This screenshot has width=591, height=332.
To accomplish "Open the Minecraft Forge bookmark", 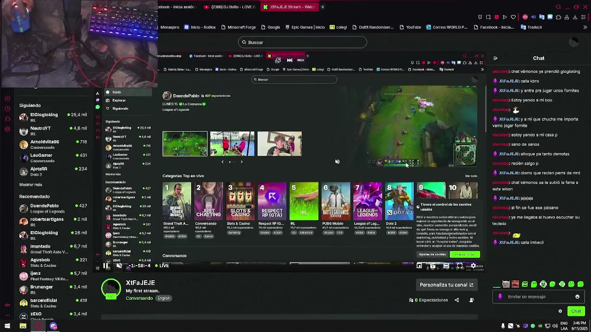I will [238, 27].
